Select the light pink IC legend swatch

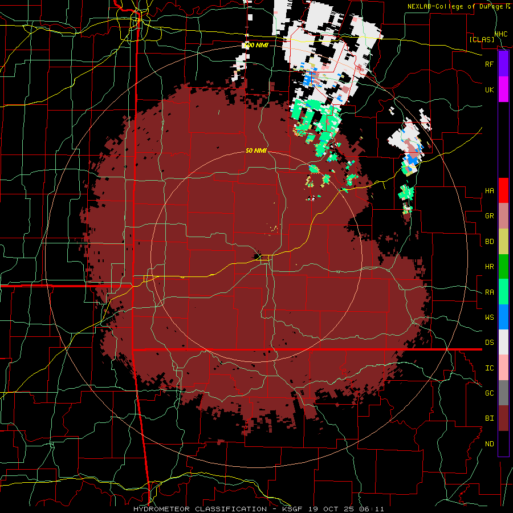pyautogui.click(x=503, y=368)
